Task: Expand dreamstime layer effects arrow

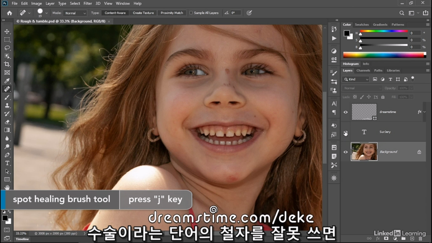Action: point(424,112)
